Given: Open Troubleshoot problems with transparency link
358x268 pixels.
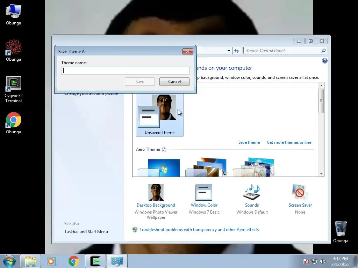Looking at the screenshot, I should click(199, 230).
